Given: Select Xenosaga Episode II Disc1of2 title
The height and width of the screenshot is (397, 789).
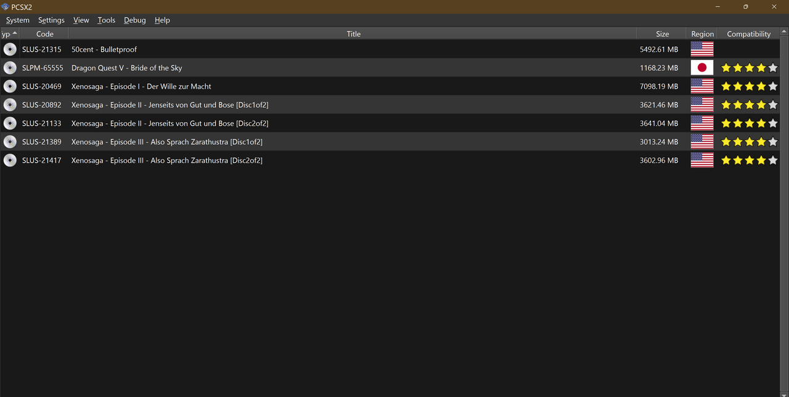Looking at the screenshot, I should pos(170,105).
